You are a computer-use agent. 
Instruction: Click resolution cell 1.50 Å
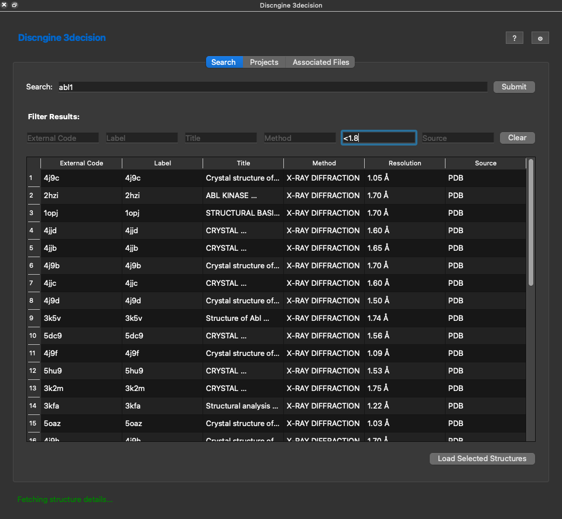405,300
